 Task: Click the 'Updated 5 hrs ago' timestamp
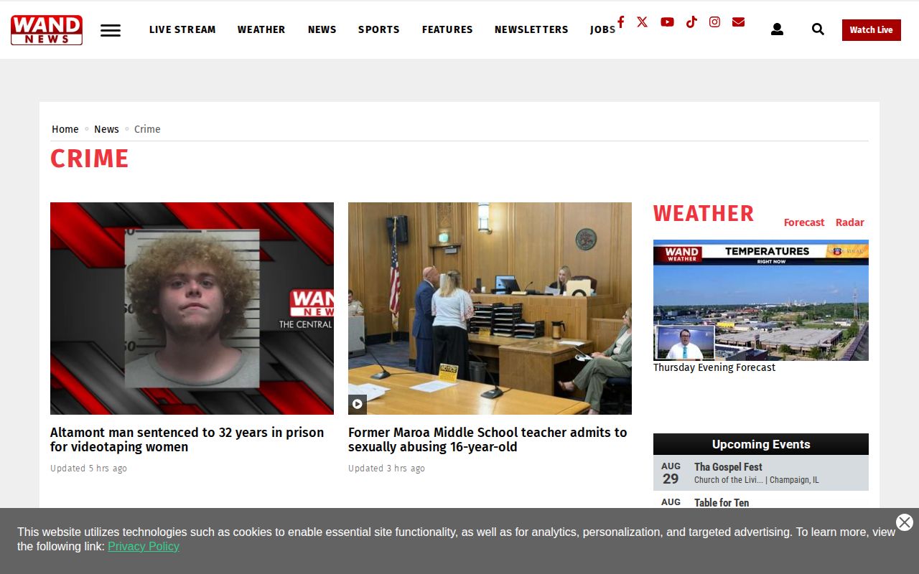tap(88, 469)
